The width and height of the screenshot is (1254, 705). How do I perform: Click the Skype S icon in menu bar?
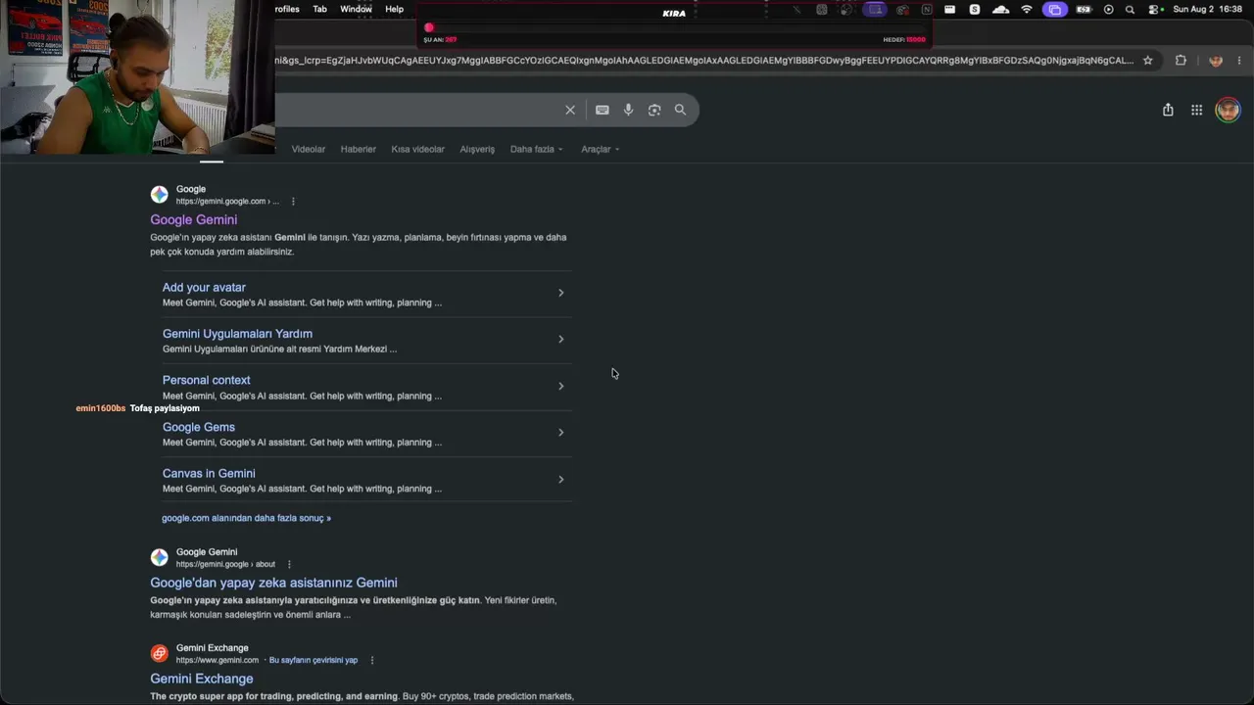(x=975, y=9)
